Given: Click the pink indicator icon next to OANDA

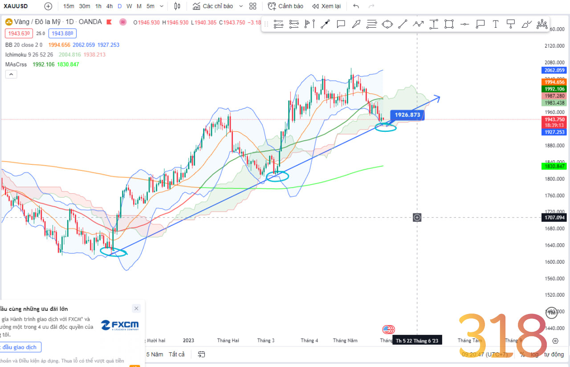Looking at the screenshot, I should coord(123,22).
